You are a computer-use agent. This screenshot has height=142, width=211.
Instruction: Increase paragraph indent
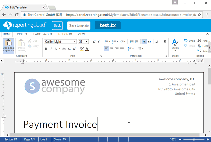136,42
